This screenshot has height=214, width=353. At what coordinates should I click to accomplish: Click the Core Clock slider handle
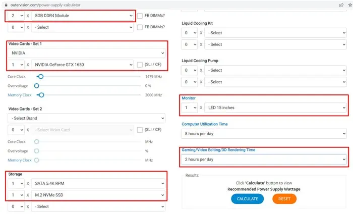click(x=41, y=77)
